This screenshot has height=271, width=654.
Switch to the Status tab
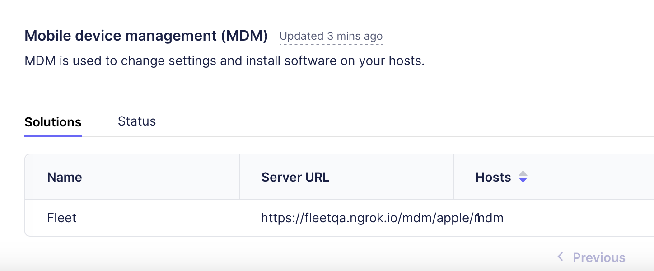coord(136,121)
